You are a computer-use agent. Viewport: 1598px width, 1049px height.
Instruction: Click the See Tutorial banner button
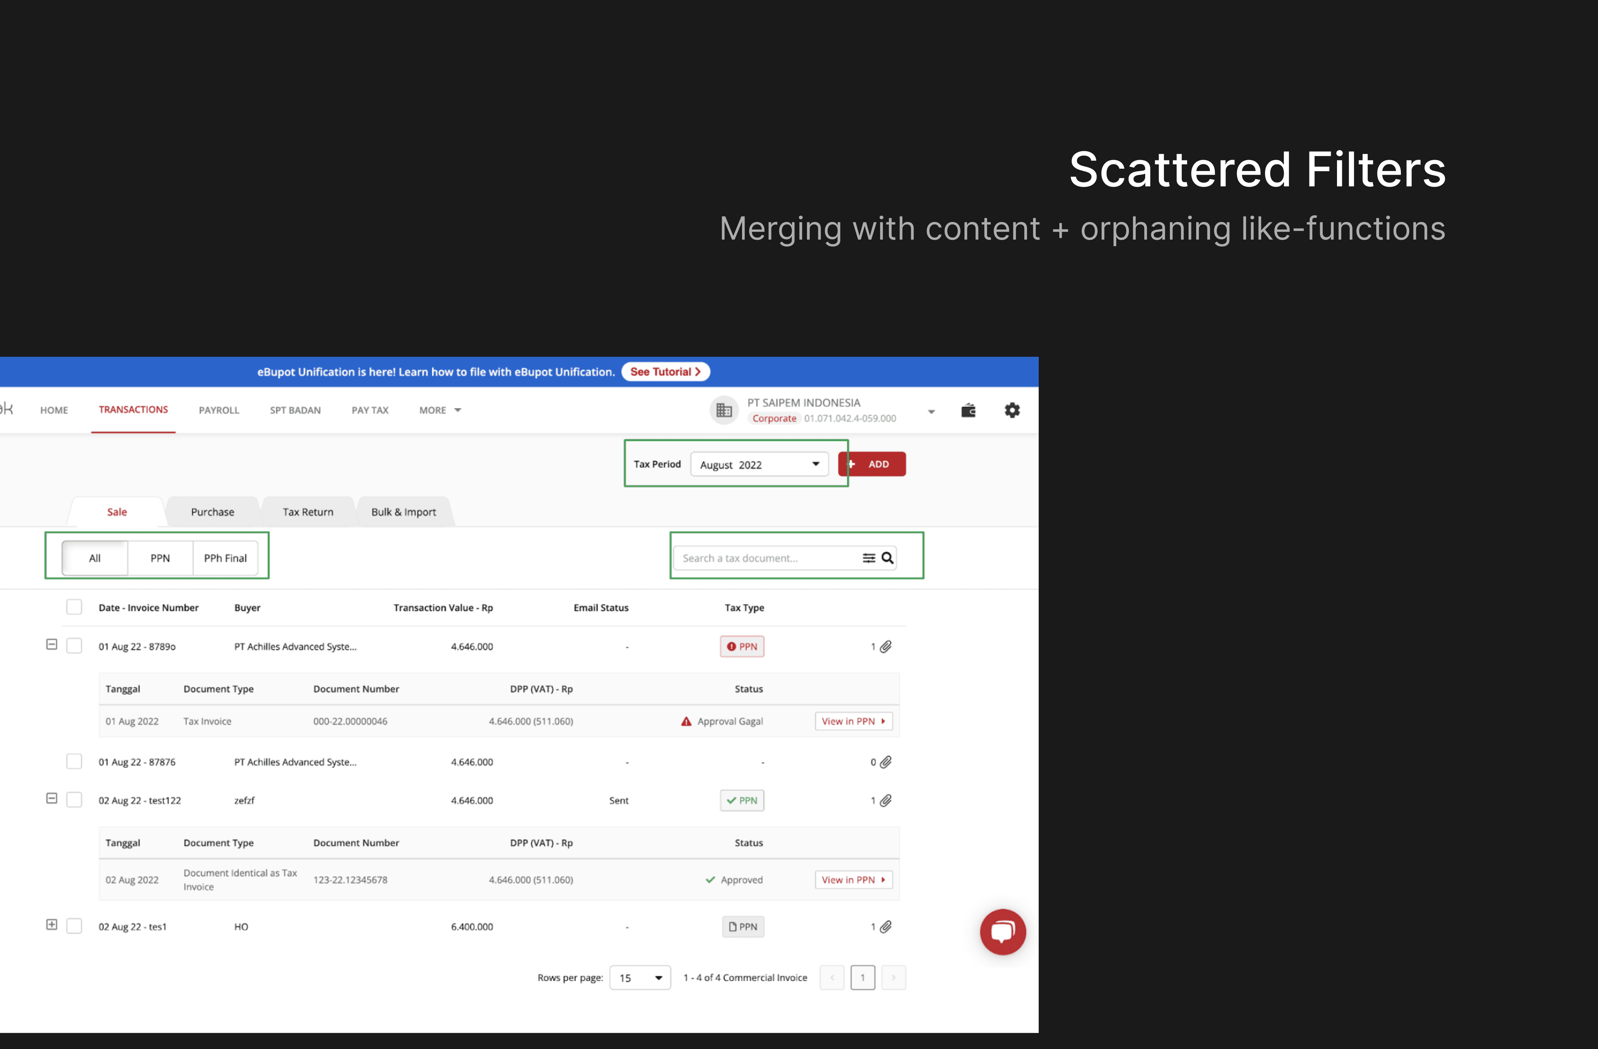pos(665,372)
